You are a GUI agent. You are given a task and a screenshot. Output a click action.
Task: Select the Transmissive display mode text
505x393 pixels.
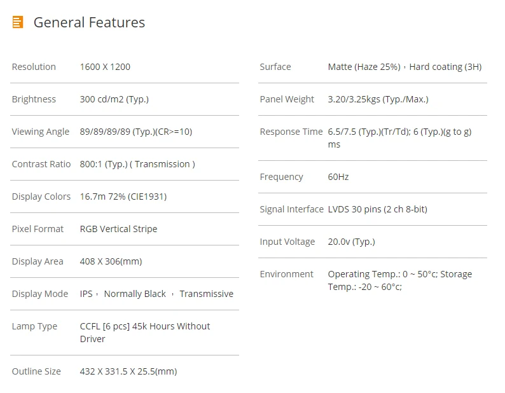pyautogui.click(x=206, y=294)
